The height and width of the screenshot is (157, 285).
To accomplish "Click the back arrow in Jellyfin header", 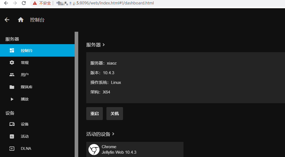I will tap(7, 20).
